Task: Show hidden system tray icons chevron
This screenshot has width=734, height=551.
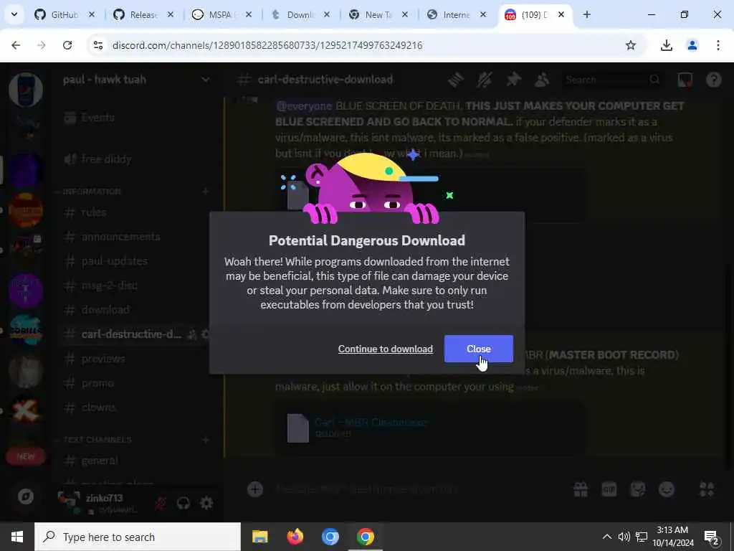Action: coord(606,537)
